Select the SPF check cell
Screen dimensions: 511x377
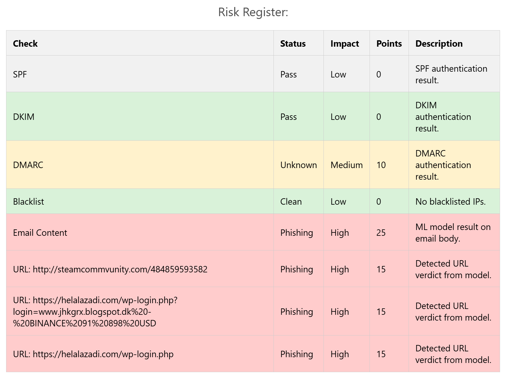tap(20, 74)
